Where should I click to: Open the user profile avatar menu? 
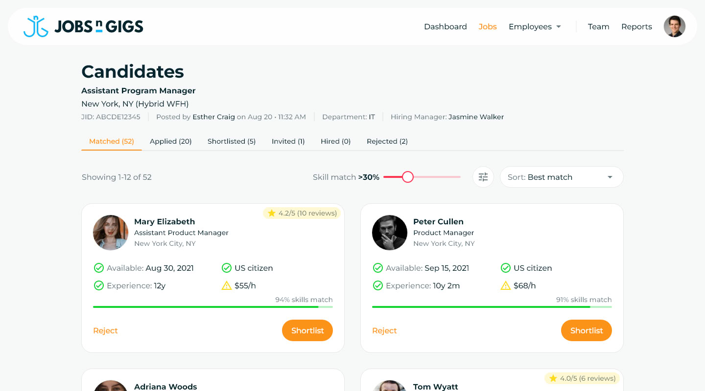click(x=674, y=26)
